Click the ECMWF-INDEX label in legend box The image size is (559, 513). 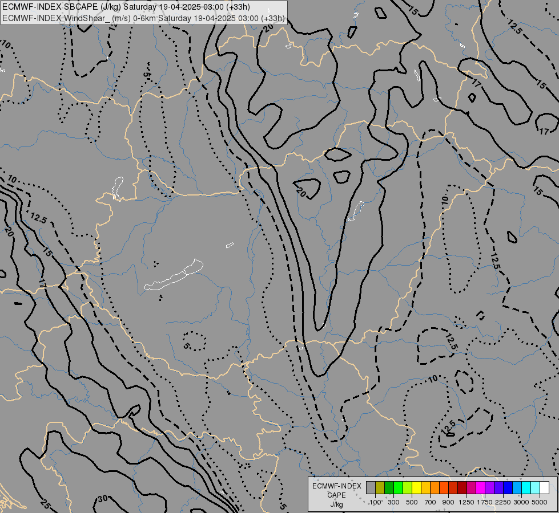(x=336, y=486)
